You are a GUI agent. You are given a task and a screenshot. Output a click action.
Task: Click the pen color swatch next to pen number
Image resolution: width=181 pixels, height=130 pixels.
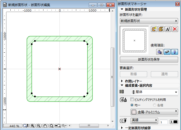174,122
